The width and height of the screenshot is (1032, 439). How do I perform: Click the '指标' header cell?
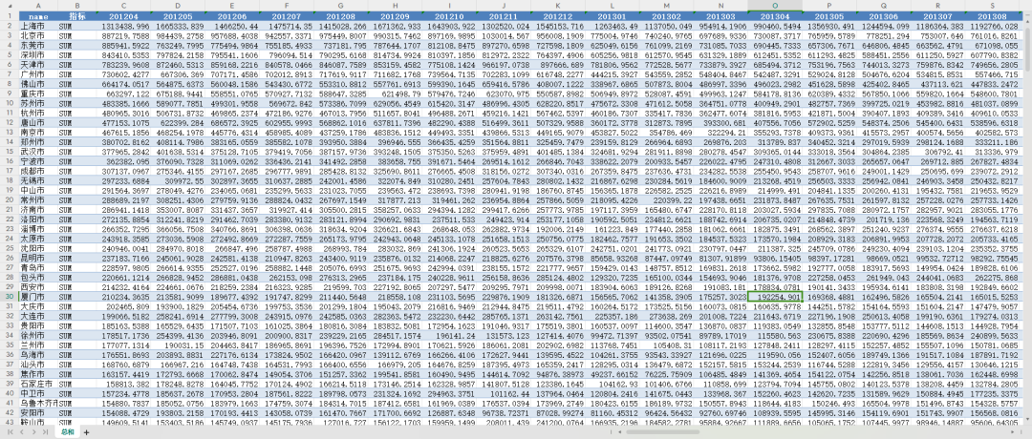[x=77, y=15]
